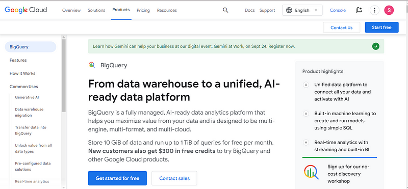The width and height of the screenshot is (408, 189).
Task: Open the three-dot more options menu
Action: pos(374,10)
